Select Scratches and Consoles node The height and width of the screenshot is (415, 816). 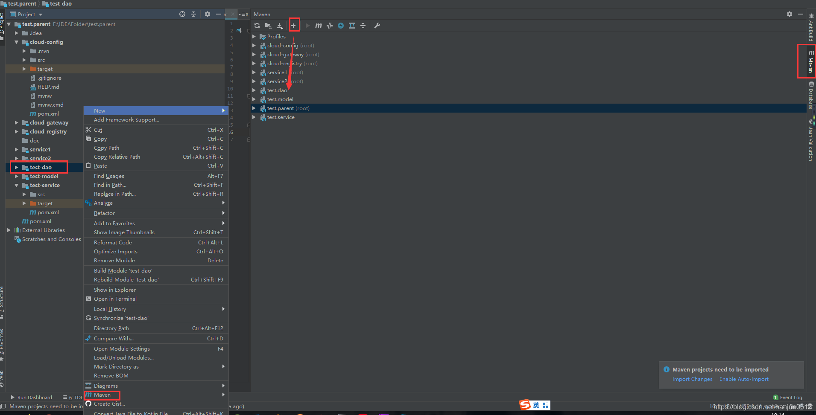tap(51, 239)
